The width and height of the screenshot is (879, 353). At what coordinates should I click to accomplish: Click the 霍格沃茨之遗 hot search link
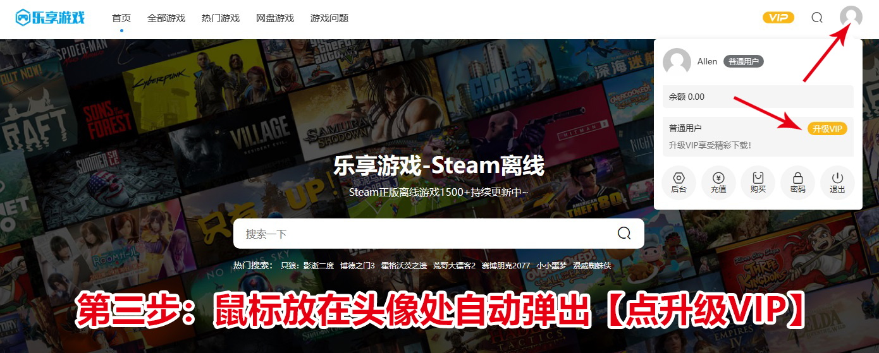(x=403, y=266)
